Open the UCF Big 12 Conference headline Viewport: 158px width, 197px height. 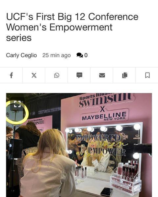coord(72,27)
